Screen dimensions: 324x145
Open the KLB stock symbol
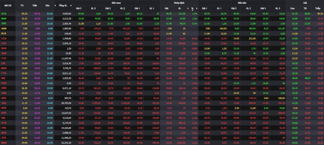pos(3,34)
